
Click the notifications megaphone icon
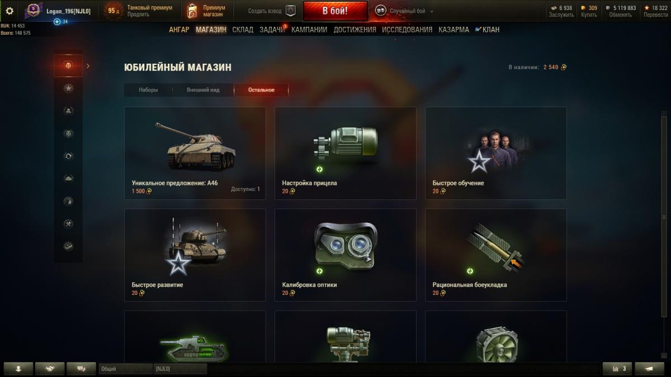[650, 369]
